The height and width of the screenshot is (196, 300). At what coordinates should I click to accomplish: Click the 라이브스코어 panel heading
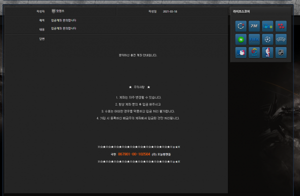pyautogui.click(x=241, y=11)
